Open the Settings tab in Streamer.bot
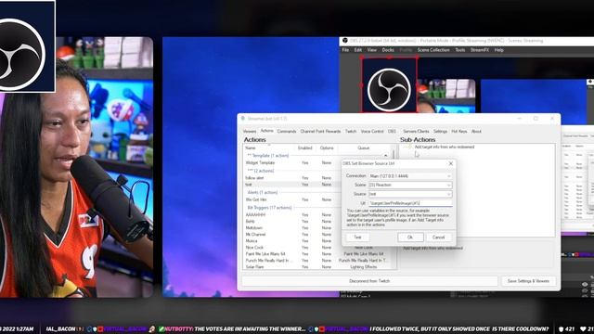594x334 pixels. [x=440, y=131]
